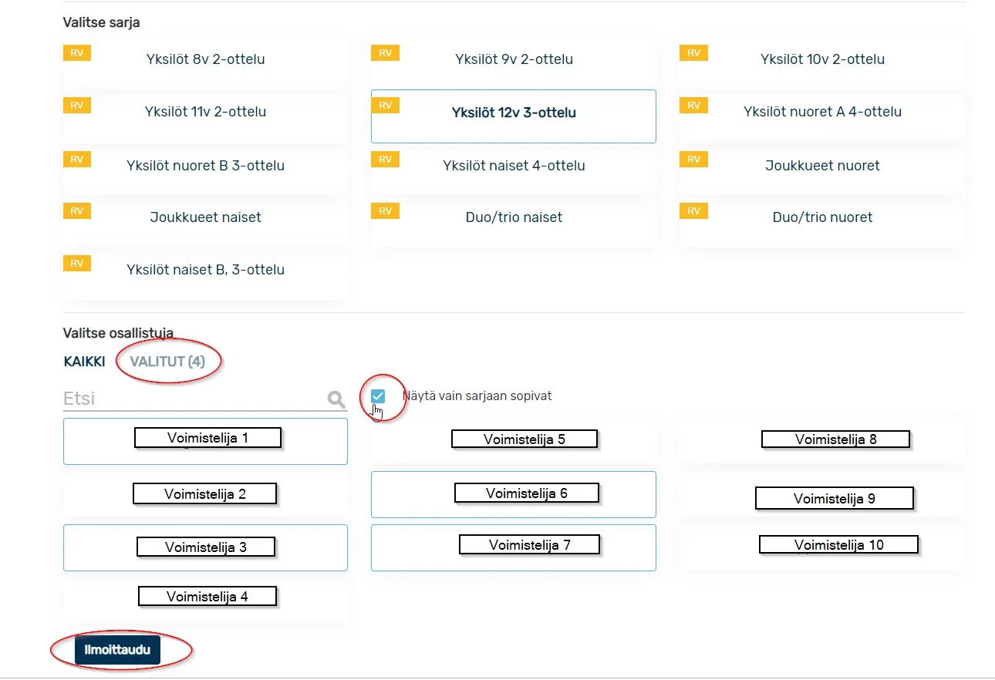Click the RV badge on Yksilöt 12v 3-ottelu

click(x=385, y=106)
